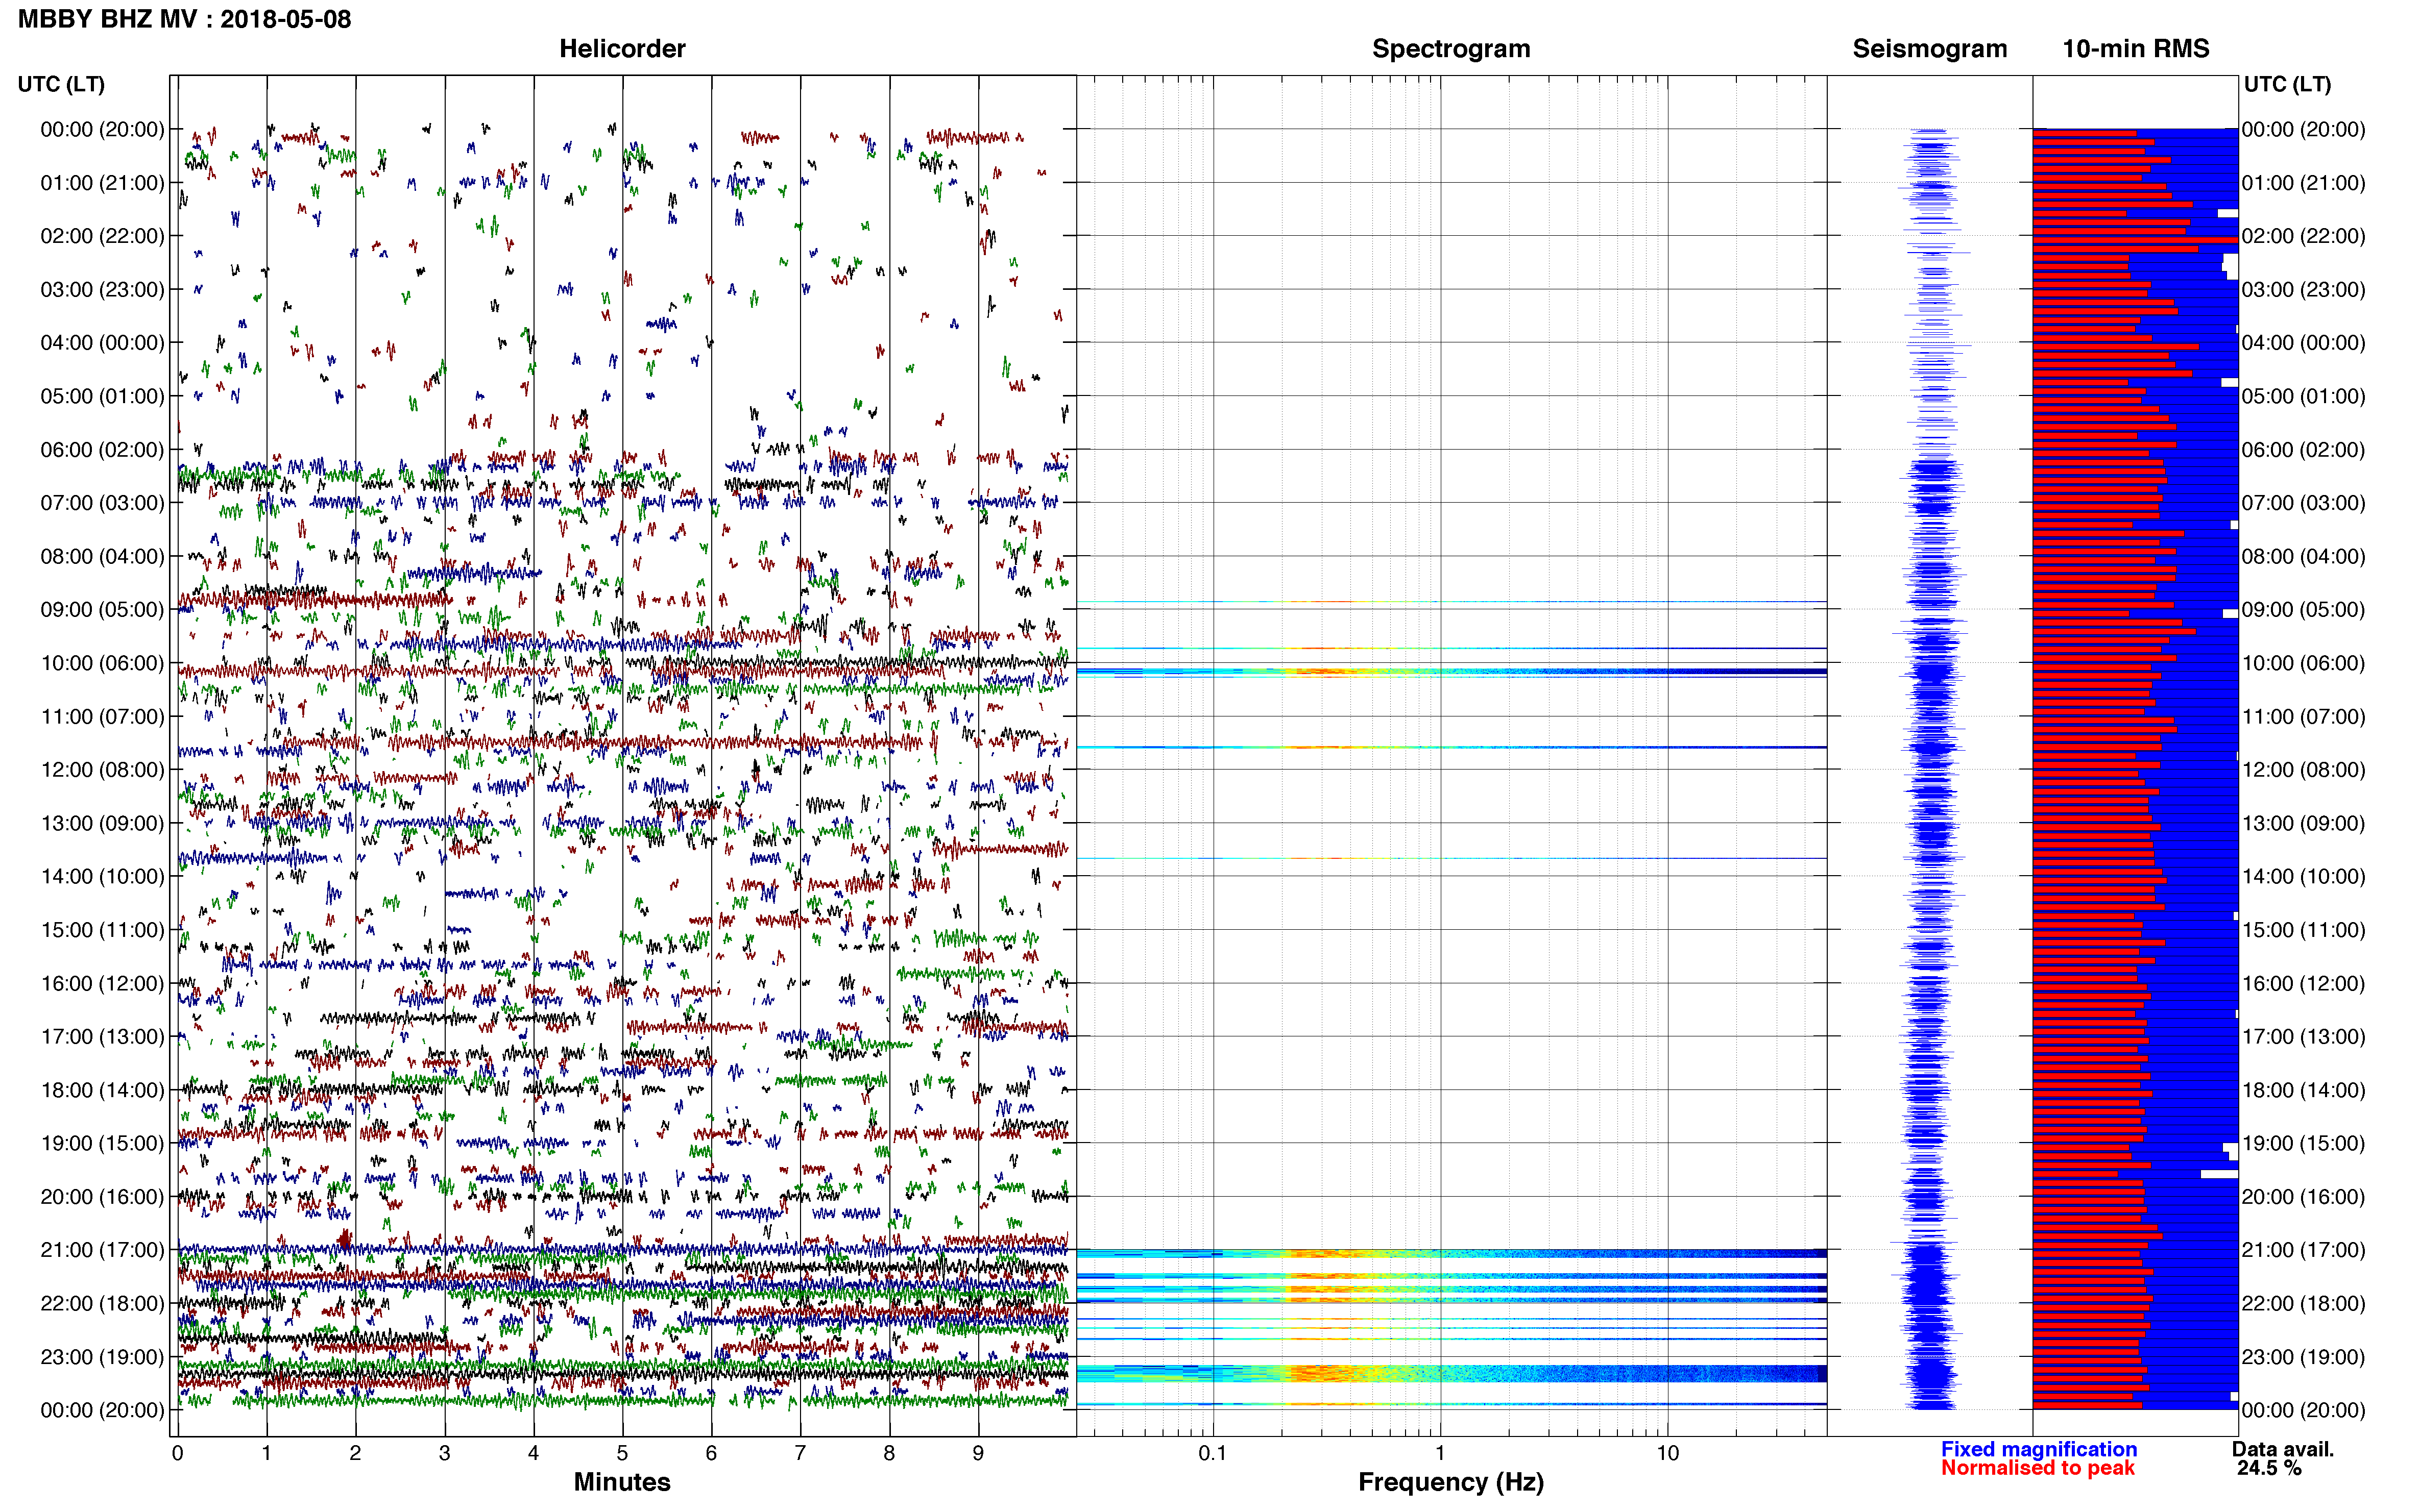Click the left 08:00 (04:00) time label
Screen dimensions: 2420x1512
click(102, 556)
